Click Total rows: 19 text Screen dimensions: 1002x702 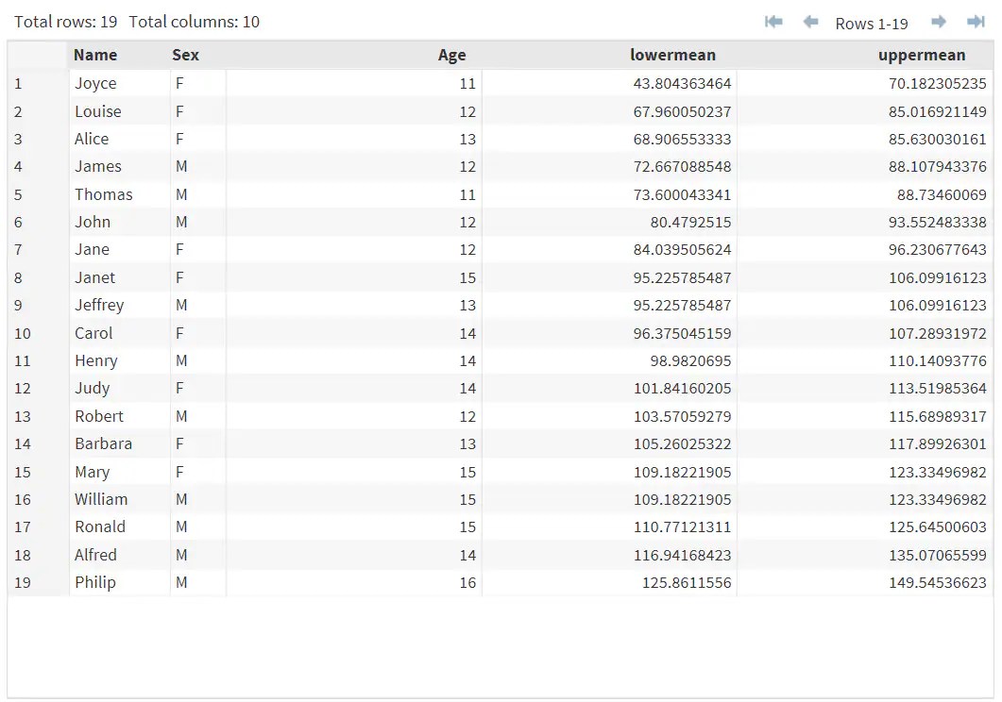[66, 22]
